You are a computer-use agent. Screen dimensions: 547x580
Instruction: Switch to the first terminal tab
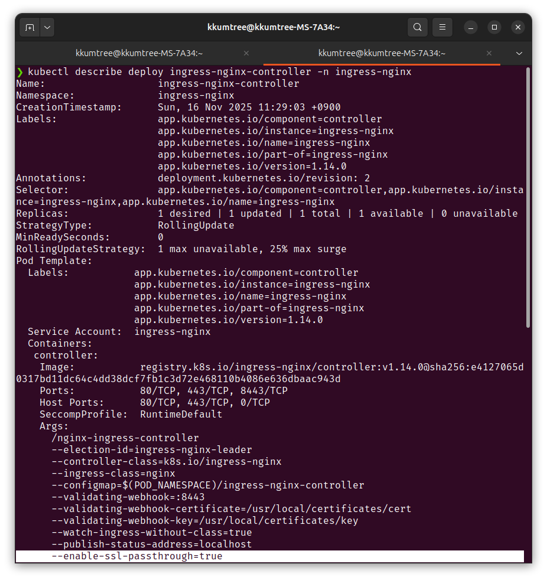[x=139, y=53]
